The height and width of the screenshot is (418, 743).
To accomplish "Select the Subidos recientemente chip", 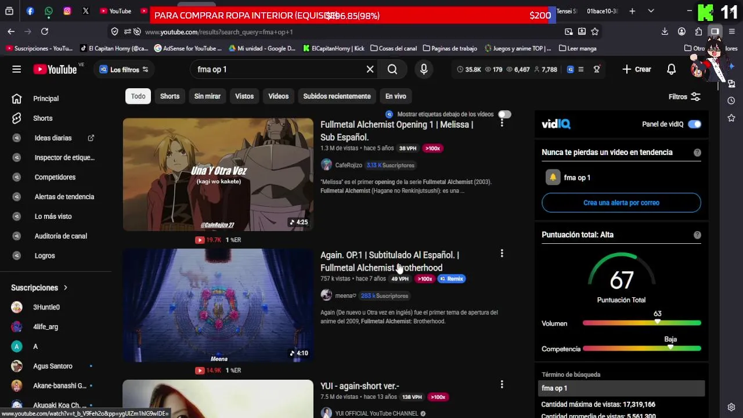I will [x=337, y=96].
